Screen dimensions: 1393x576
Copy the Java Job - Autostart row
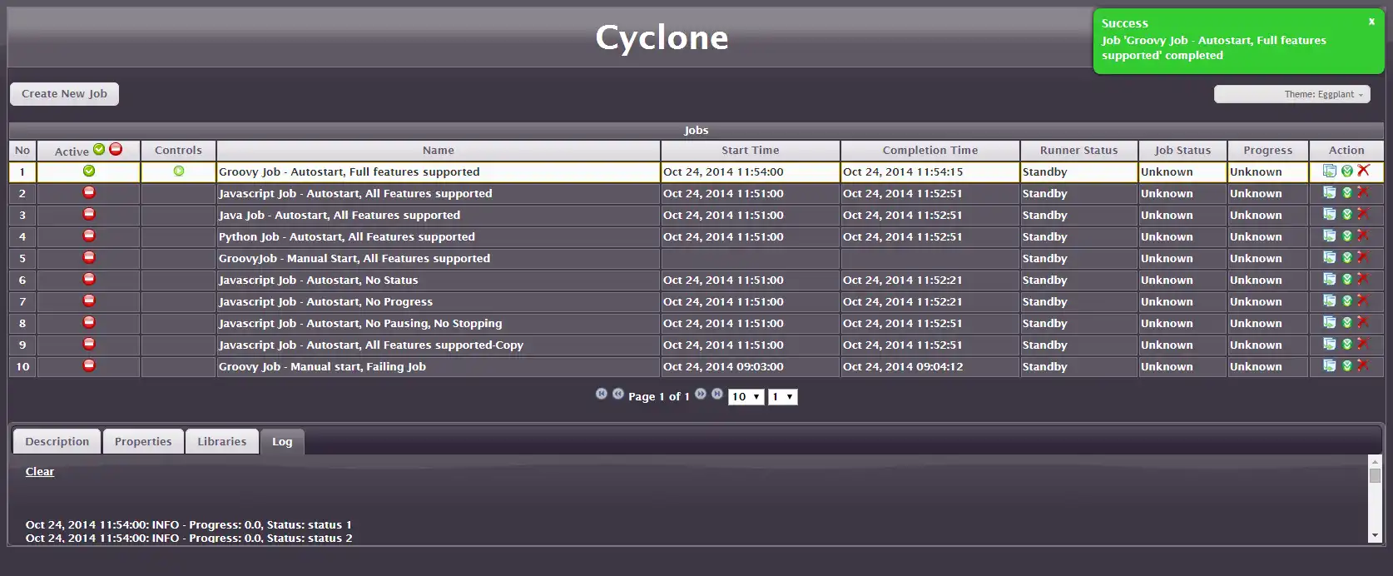coord(1330,214)
